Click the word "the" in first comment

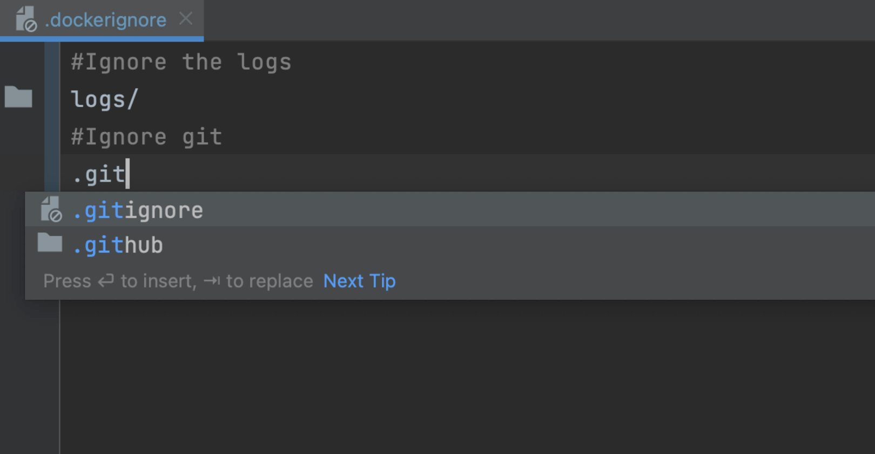202,62
